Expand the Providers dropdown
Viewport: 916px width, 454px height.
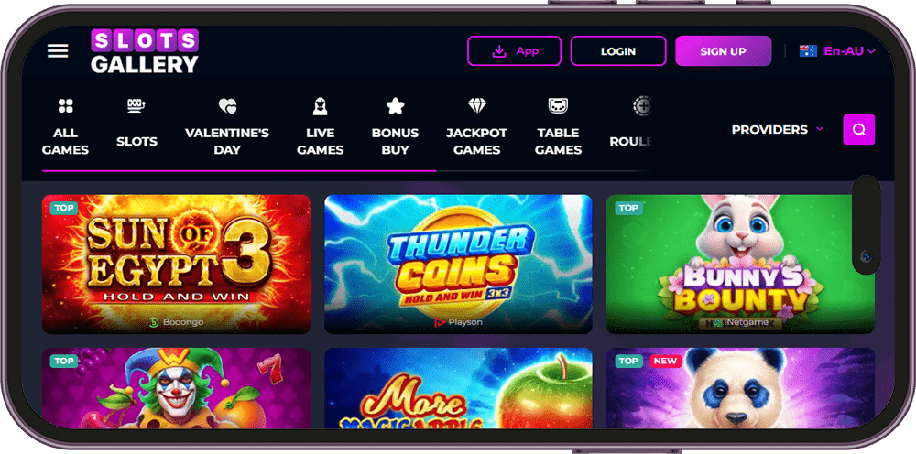click(778, 130)
